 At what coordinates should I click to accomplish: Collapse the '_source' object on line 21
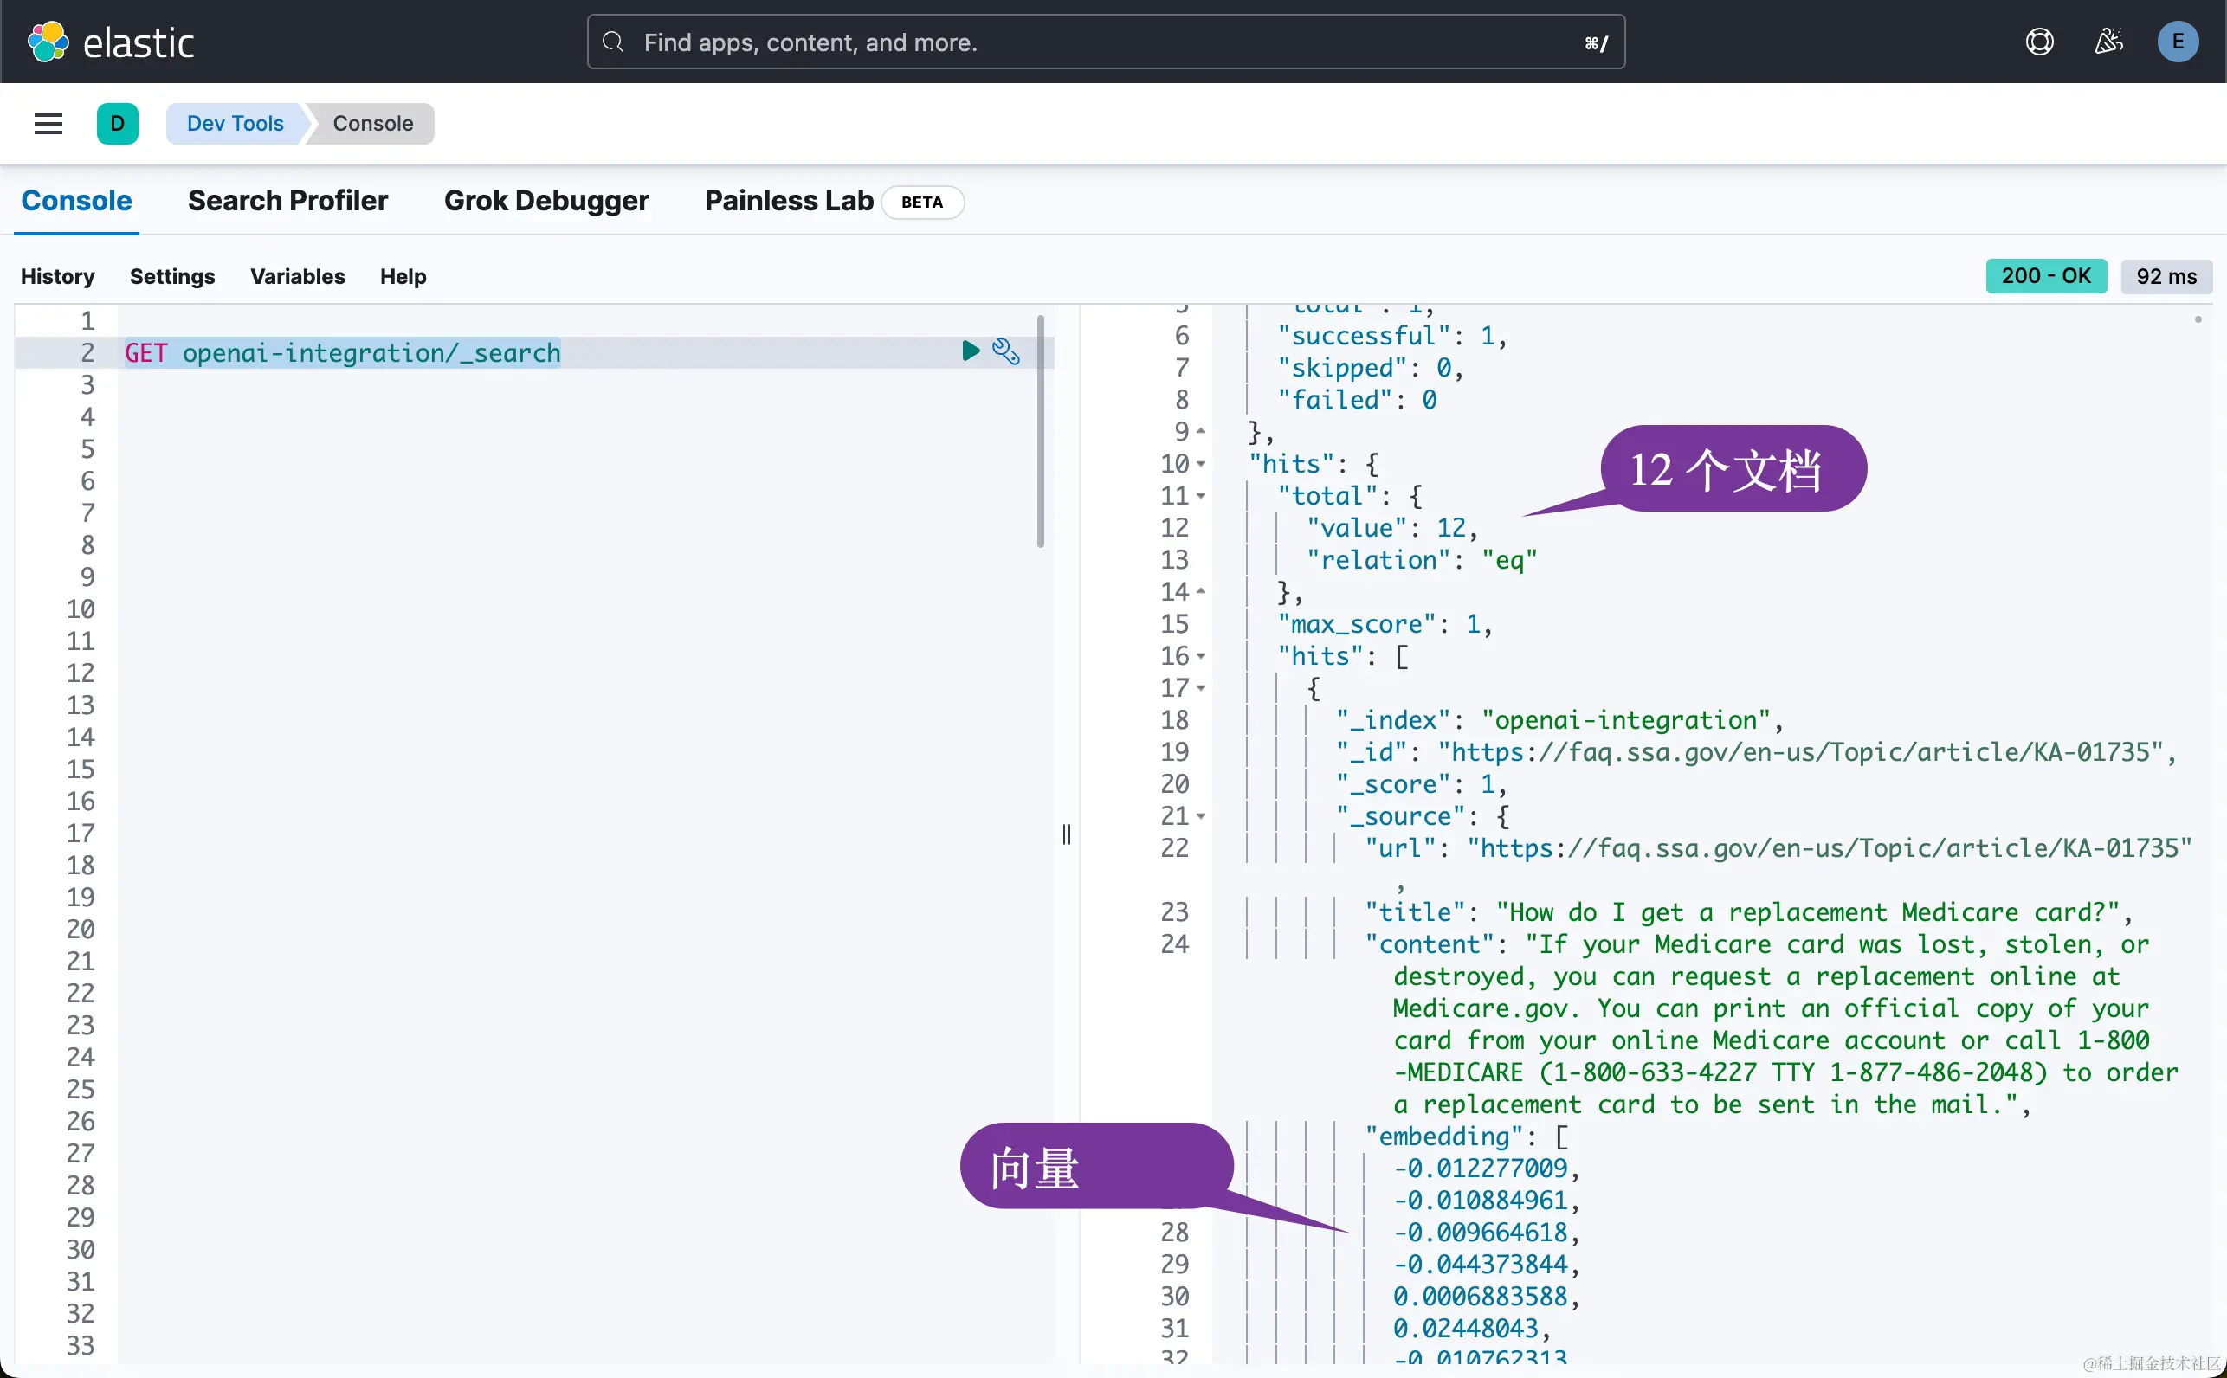(1201, 817)
